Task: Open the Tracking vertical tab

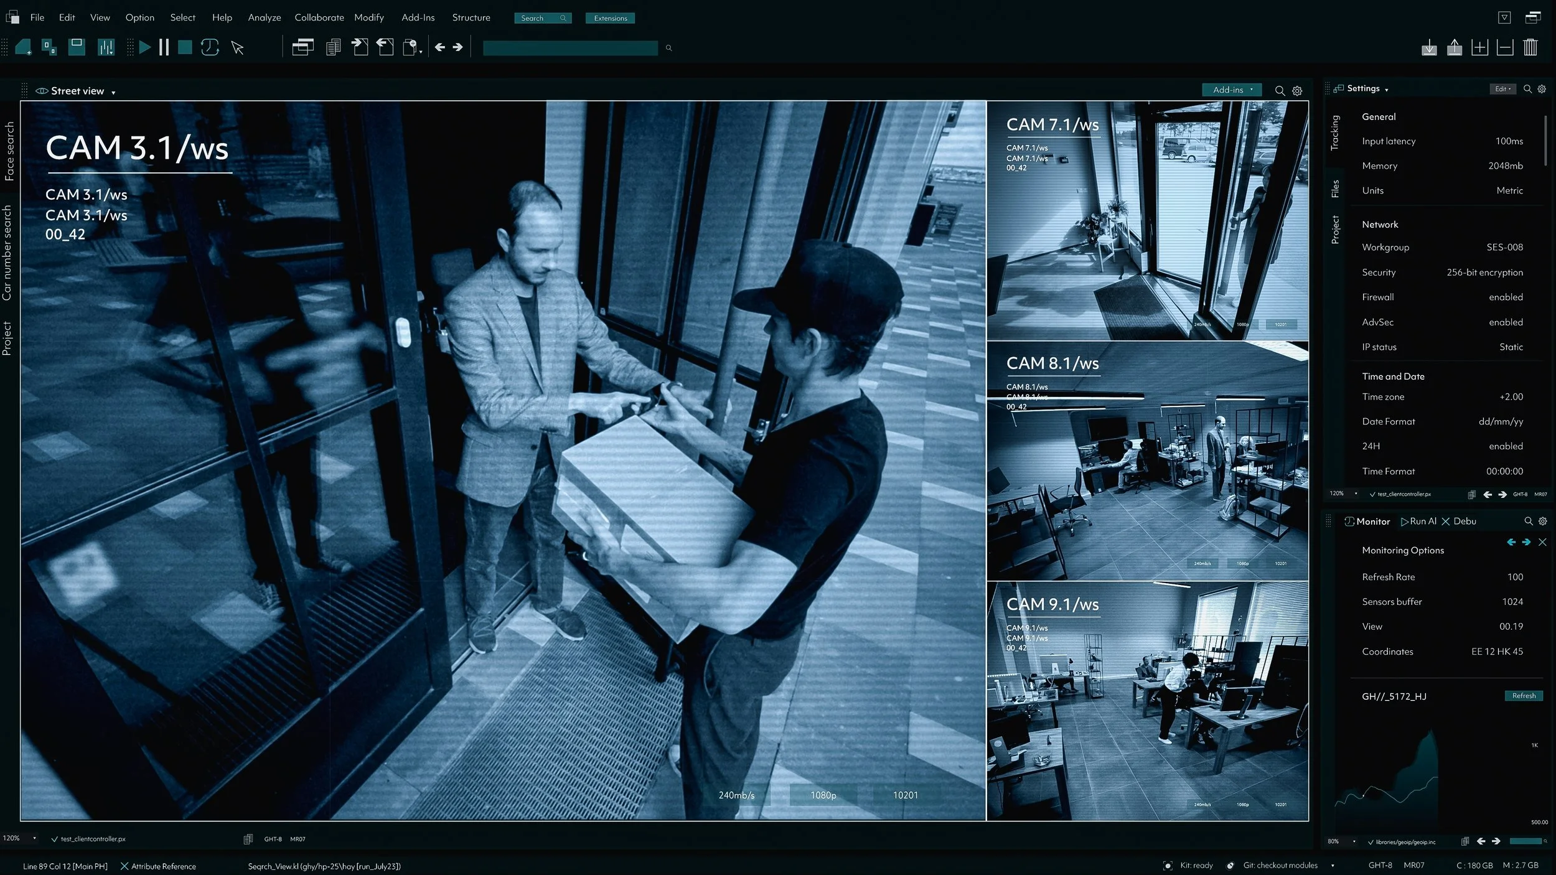Action: point(1334,133)
